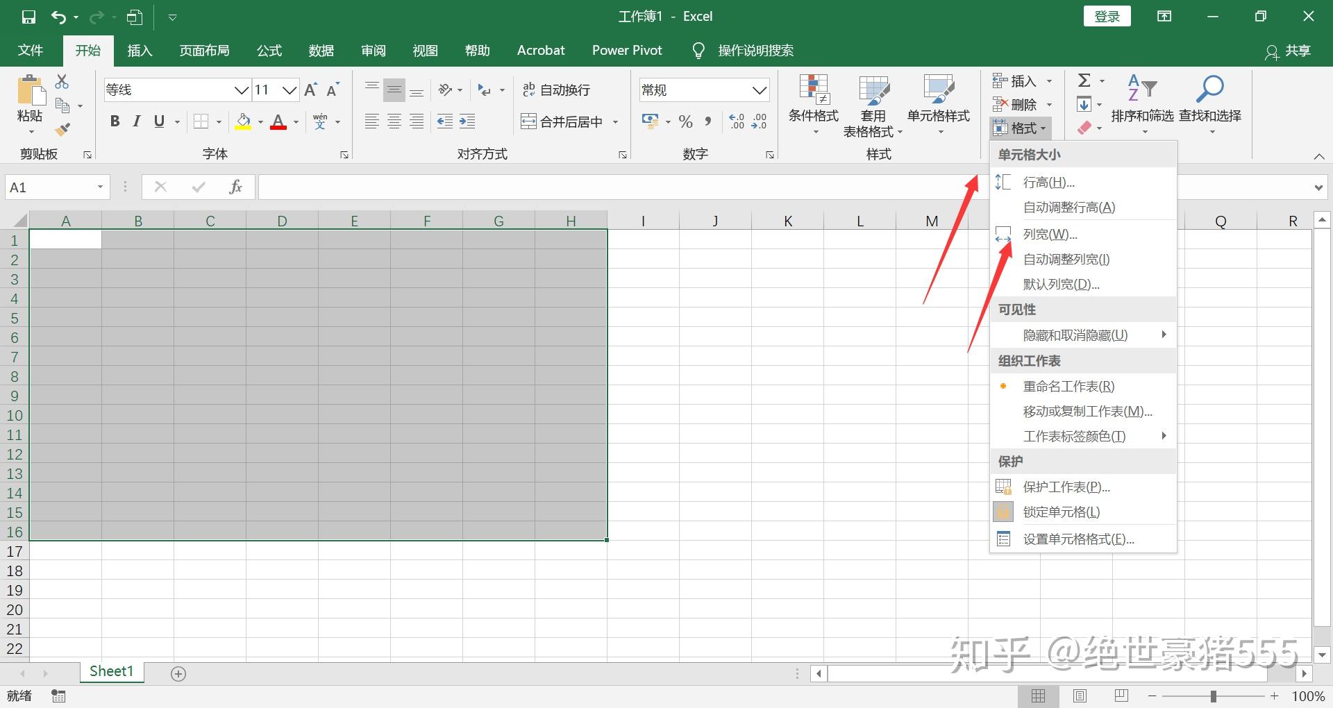Open 排序和筛选 sort and filter dropdown

pos(1142,105)
